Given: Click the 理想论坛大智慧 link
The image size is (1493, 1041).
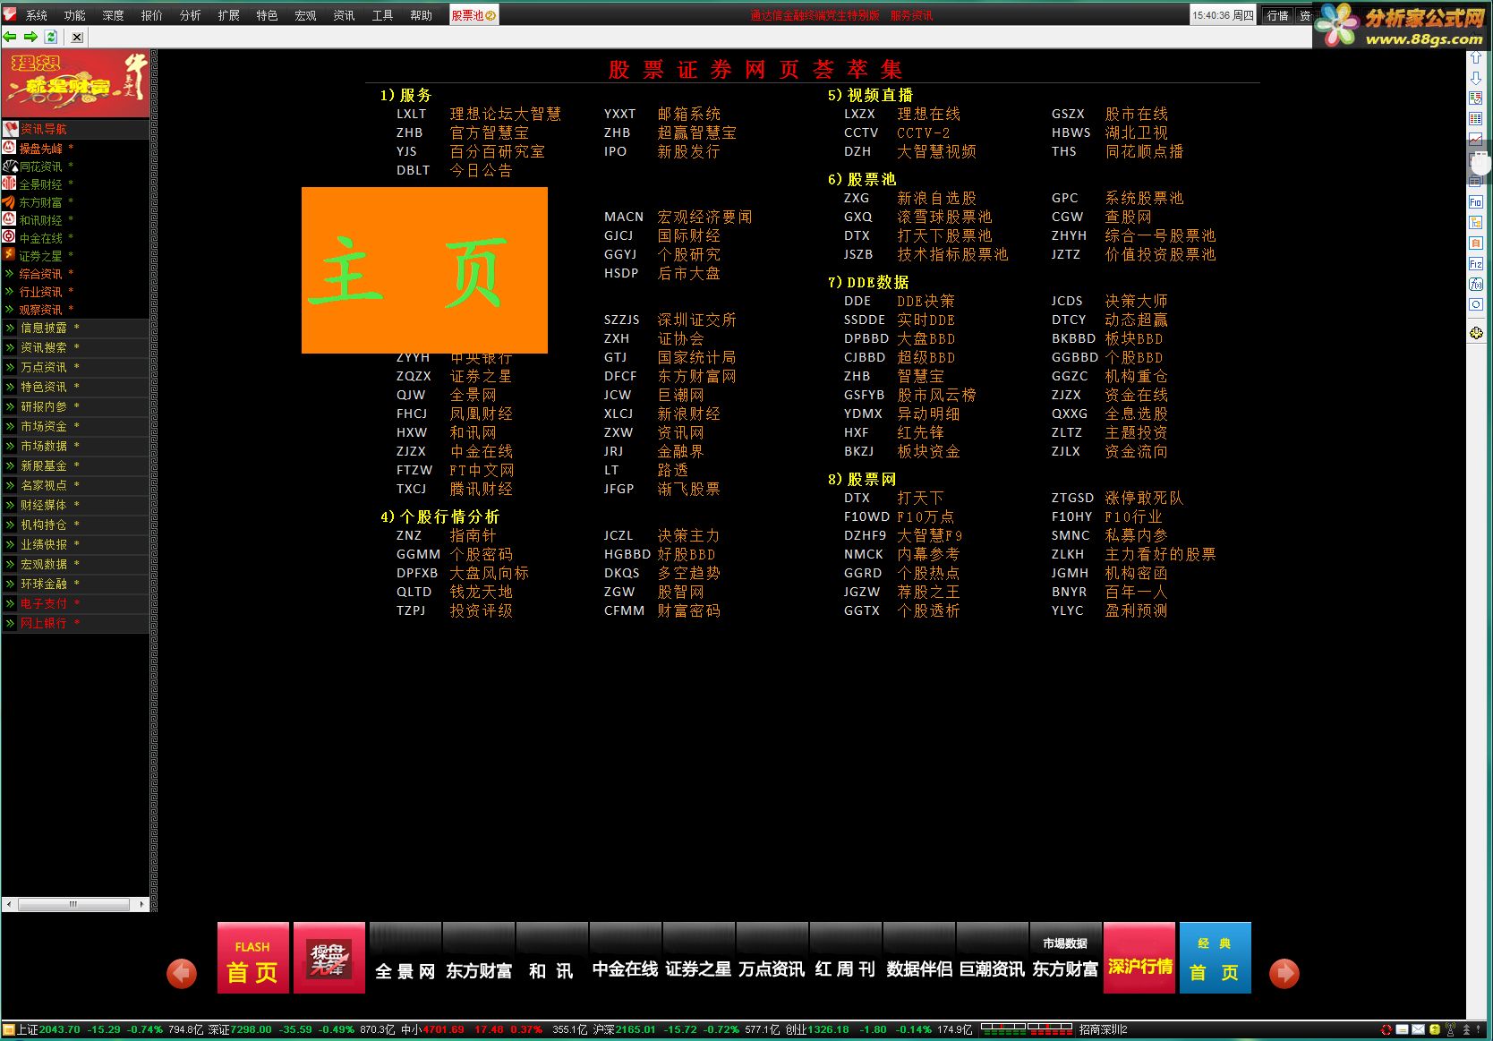Looking at the screenshot, I should (506, 114).
